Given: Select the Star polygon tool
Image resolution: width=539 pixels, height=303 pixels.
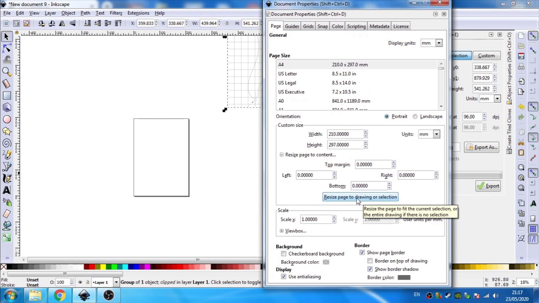Looking at the screenshot, I should coord(6,131).
